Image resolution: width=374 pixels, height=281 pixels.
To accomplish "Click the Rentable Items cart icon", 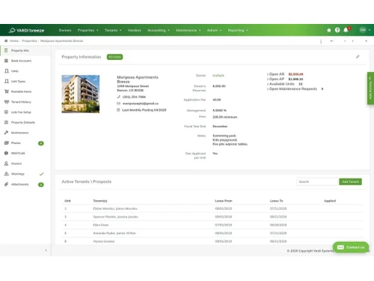I will tap(7, 91).
